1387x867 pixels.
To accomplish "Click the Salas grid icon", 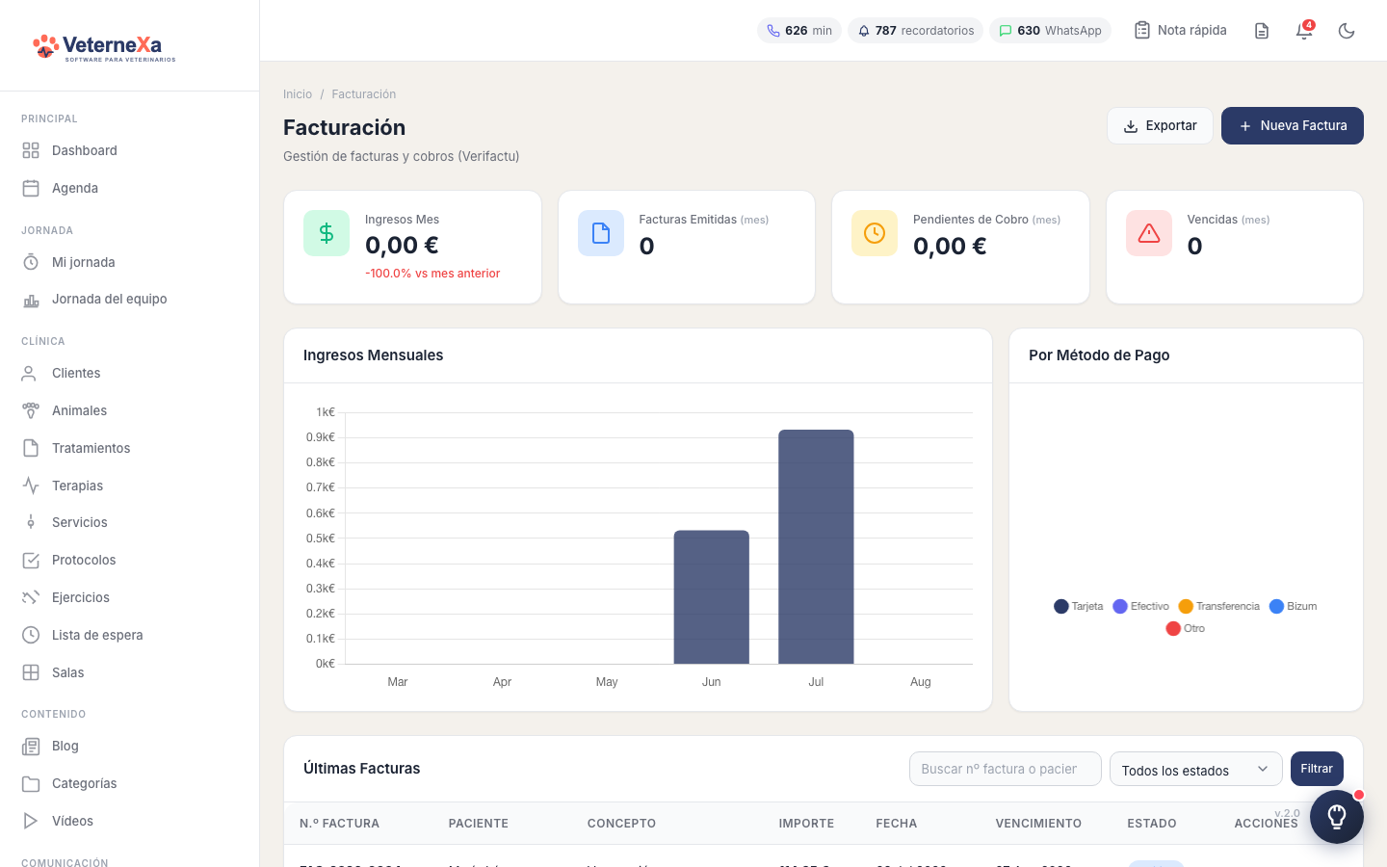I will click(31, 672).
